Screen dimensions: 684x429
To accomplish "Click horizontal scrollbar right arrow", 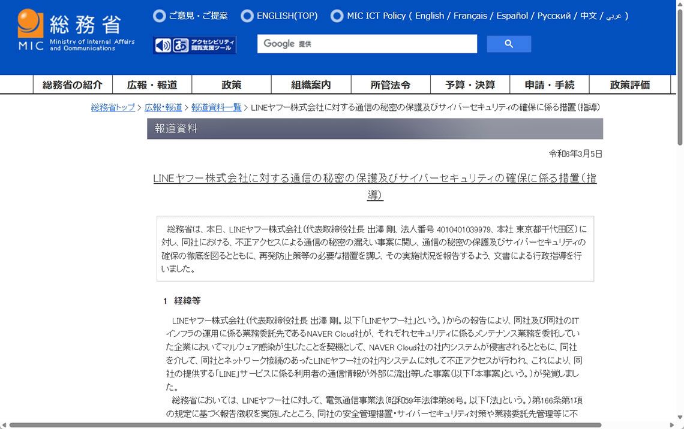I will coord(672,425).
